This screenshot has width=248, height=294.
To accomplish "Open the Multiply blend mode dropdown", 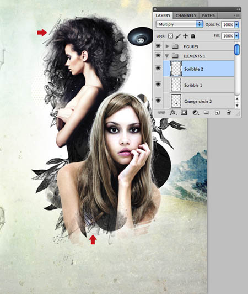I will point(180,24).
